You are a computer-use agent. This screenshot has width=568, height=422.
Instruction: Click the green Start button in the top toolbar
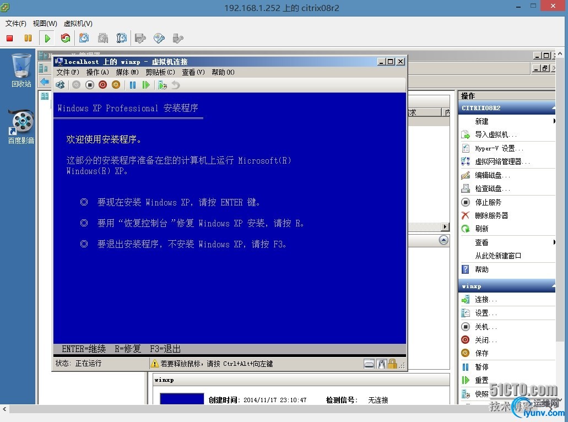pyautogui.click(x=47, y=38)
